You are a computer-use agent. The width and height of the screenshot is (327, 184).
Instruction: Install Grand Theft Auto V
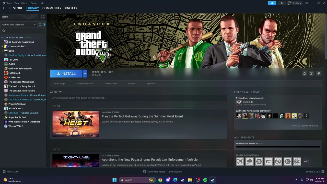pyautogui.click(x=66, y=74)
